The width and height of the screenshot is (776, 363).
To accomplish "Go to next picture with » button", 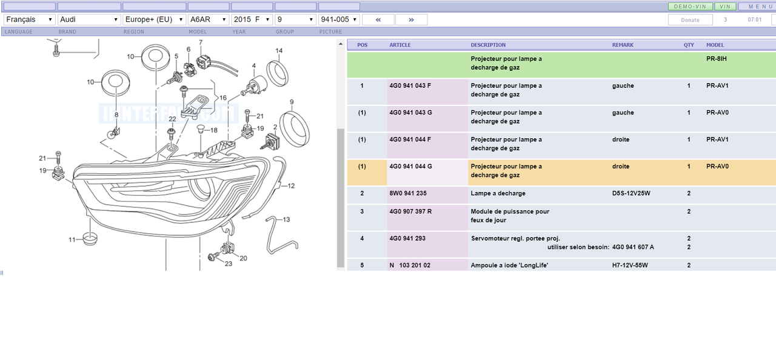I will point(411,19).
